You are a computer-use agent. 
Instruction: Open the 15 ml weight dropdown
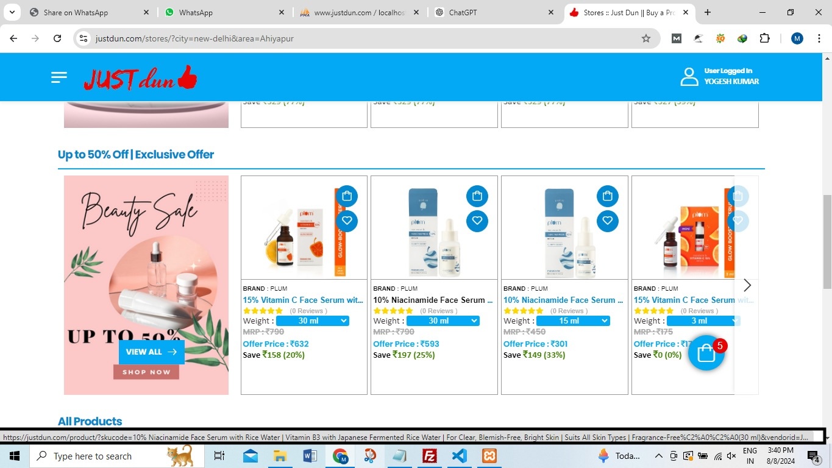(573, 321)
